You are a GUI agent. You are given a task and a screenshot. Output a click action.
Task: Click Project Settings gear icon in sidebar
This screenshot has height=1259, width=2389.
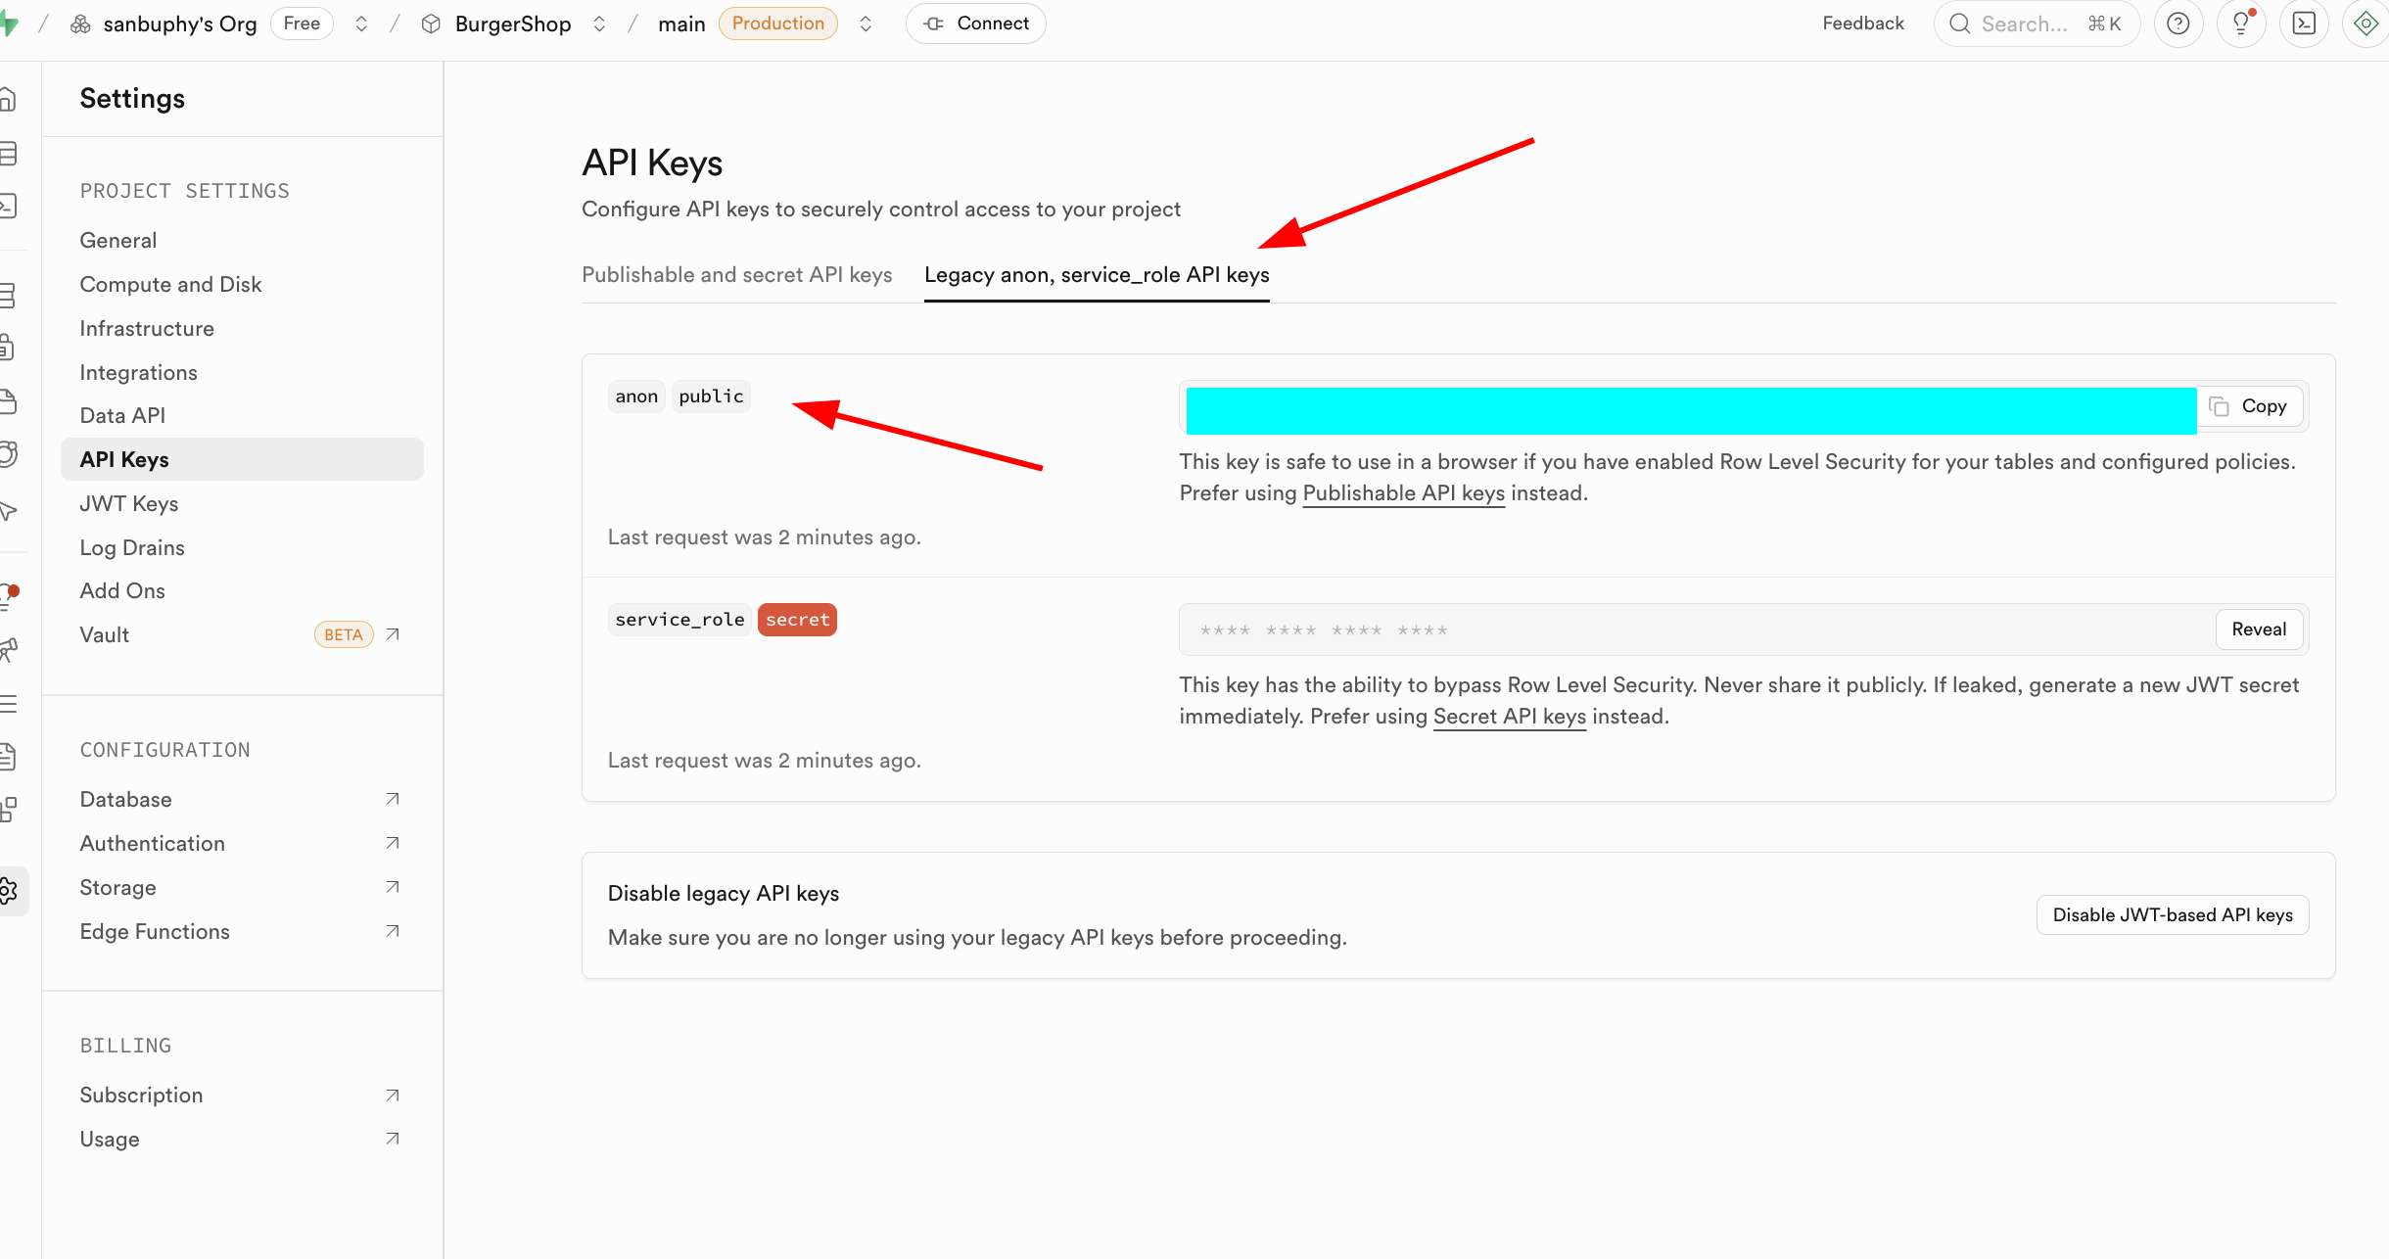click(10, 891)
